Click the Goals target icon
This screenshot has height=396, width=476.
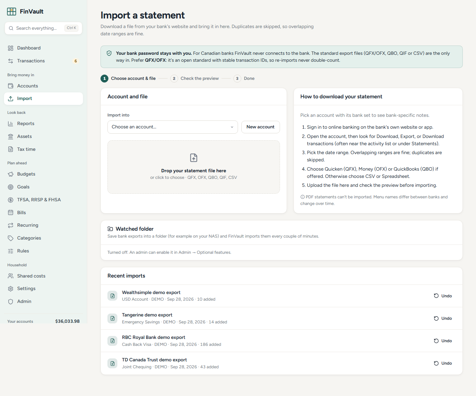(11, 187)
